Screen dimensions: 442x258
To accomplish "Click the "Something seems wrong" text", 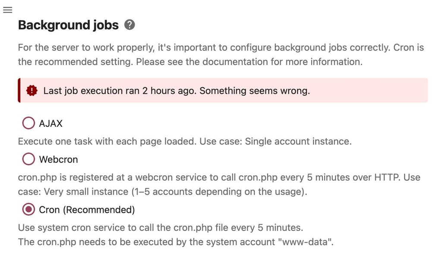I will pyautogui.click(x=255, y=91).
